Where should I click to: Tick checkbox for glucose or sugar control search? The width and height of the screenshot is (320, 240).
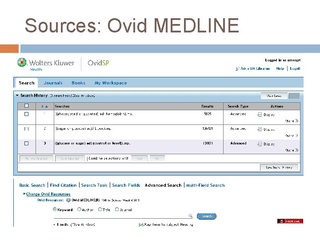[x=26, y=144]
